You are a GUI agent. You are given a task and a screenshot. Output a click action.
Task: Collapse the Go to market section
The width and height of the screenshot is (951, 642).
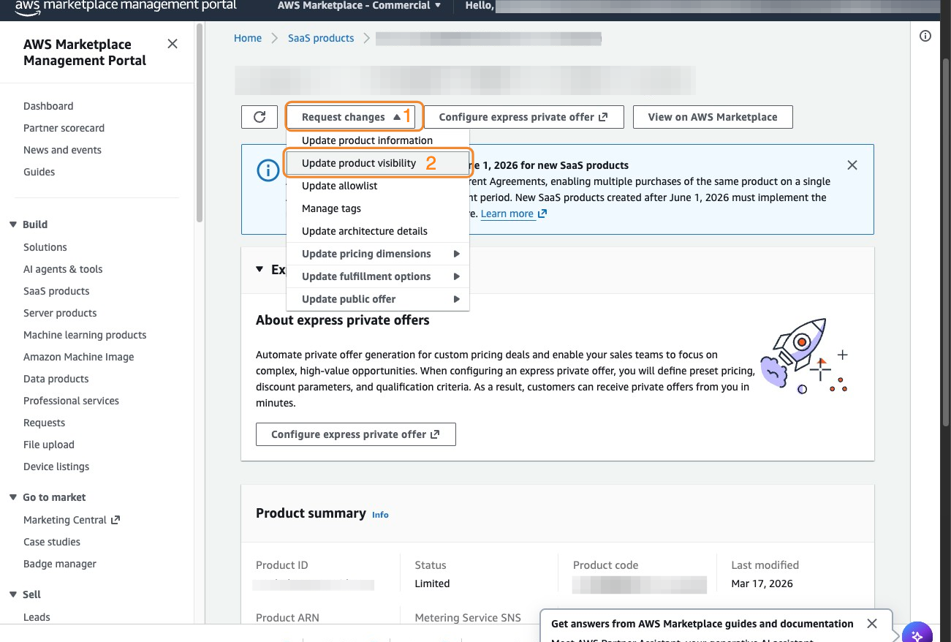point(13,497)
